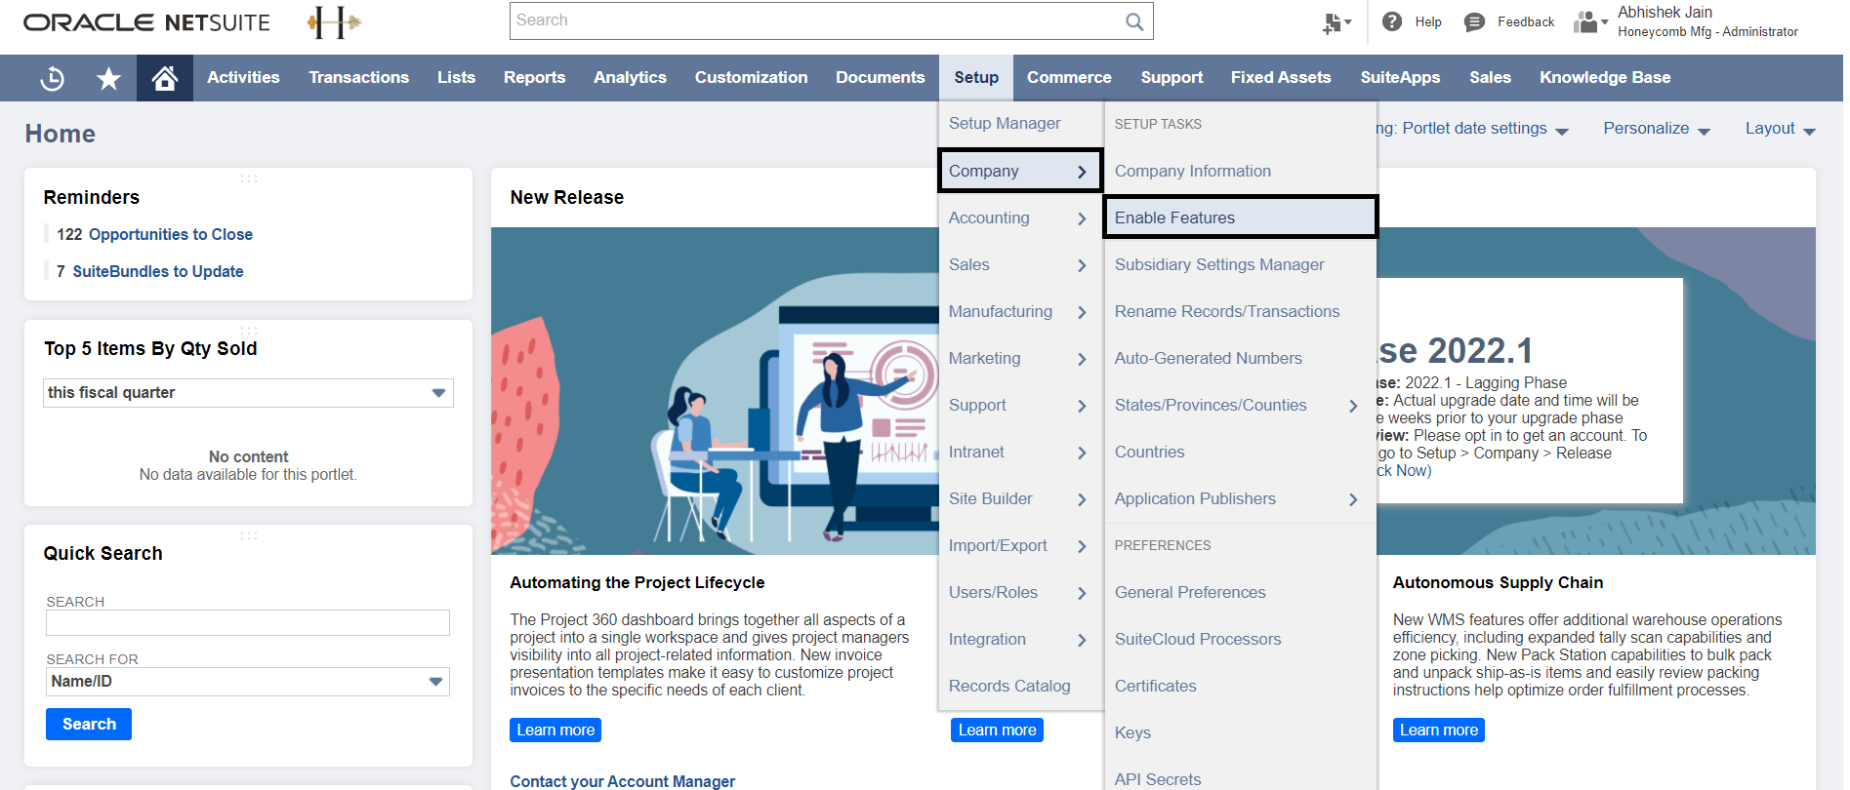Open the Feedback speech bubble icon
This screenshot has height=790, width=1850.
point(1474,21)
